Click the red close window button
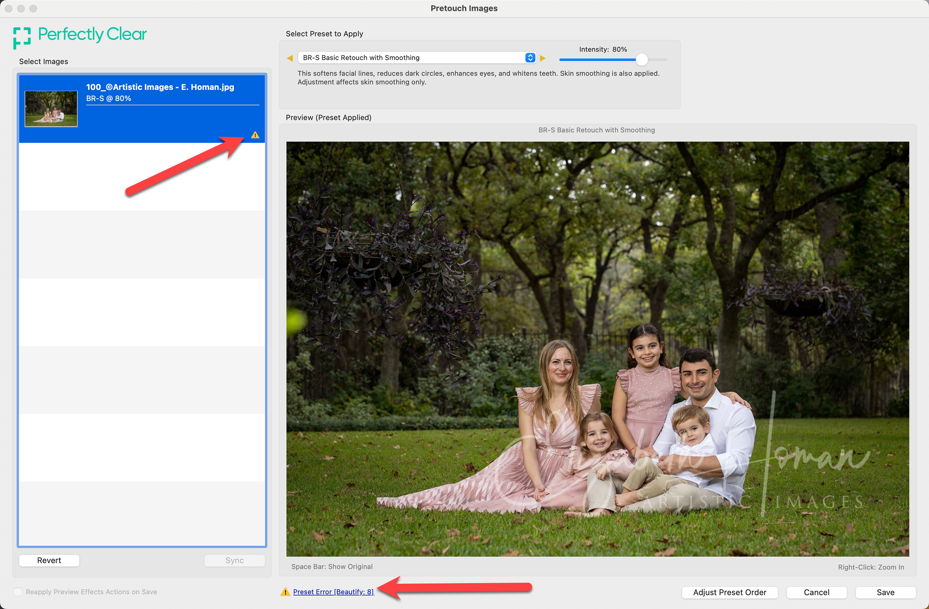 (9, 9)
